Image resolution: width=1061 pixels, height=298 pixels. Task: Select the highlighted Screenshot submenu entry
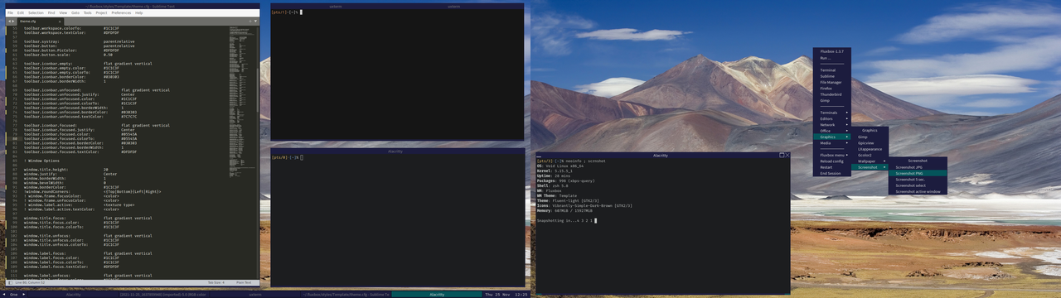point(870,167)
